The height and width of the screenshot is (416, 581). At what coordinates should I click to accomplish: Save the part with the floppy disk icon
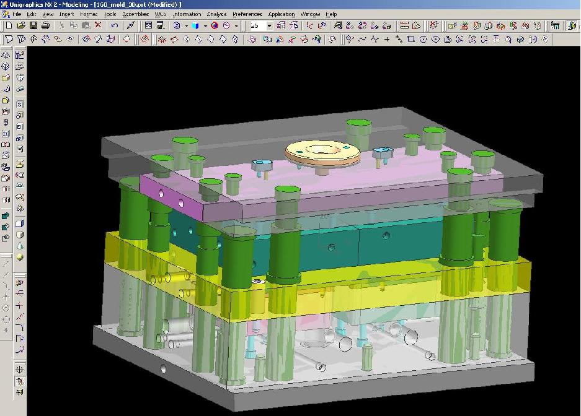pyautogui.click(x=33, y=26)
